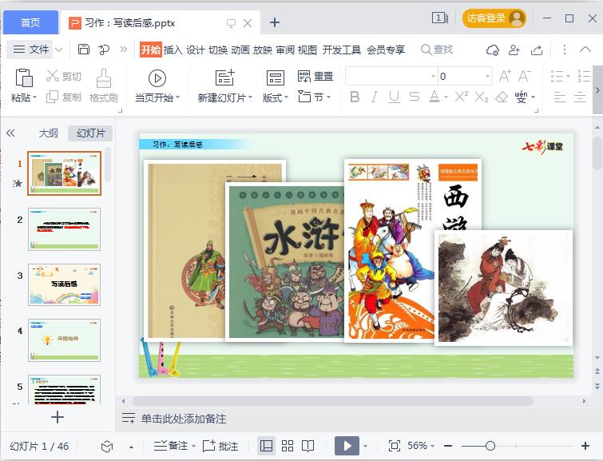Increase font size with A+ icon
The height and width of the screenshot is (461, 603).
505,76
